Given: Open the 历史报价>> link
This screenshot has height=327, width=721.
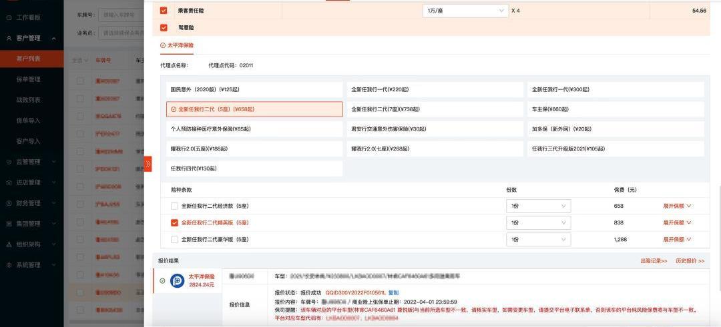Looking at the screenshot, I should pos(690,261).
